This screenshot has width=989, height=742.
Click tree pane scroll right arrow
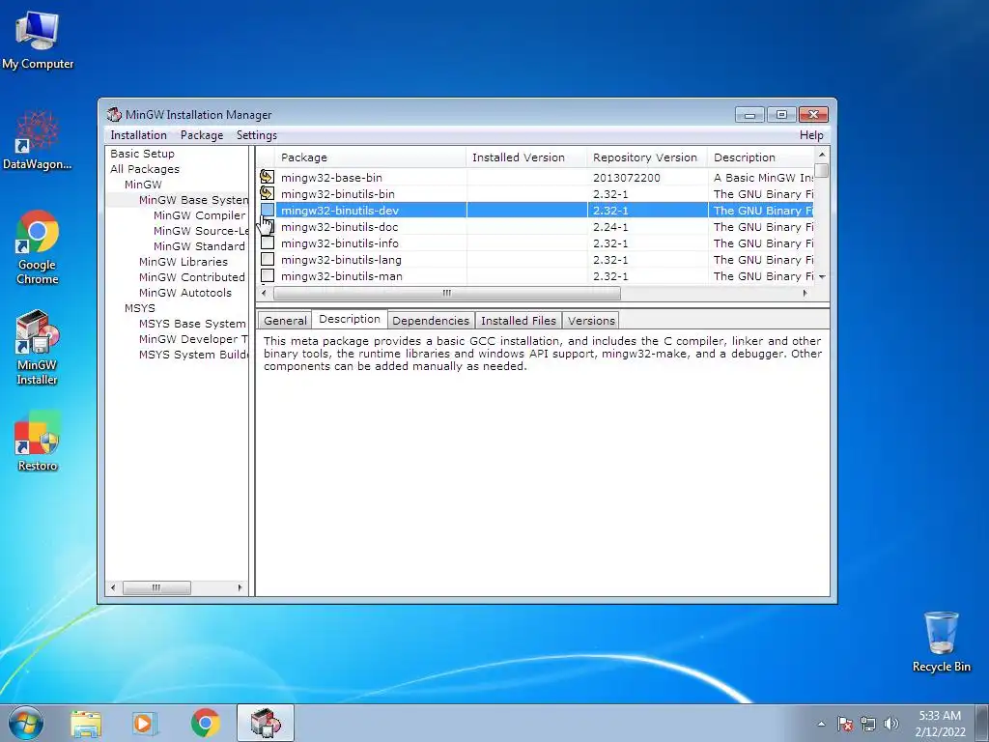pyautogui.click(x=240, y=587)
